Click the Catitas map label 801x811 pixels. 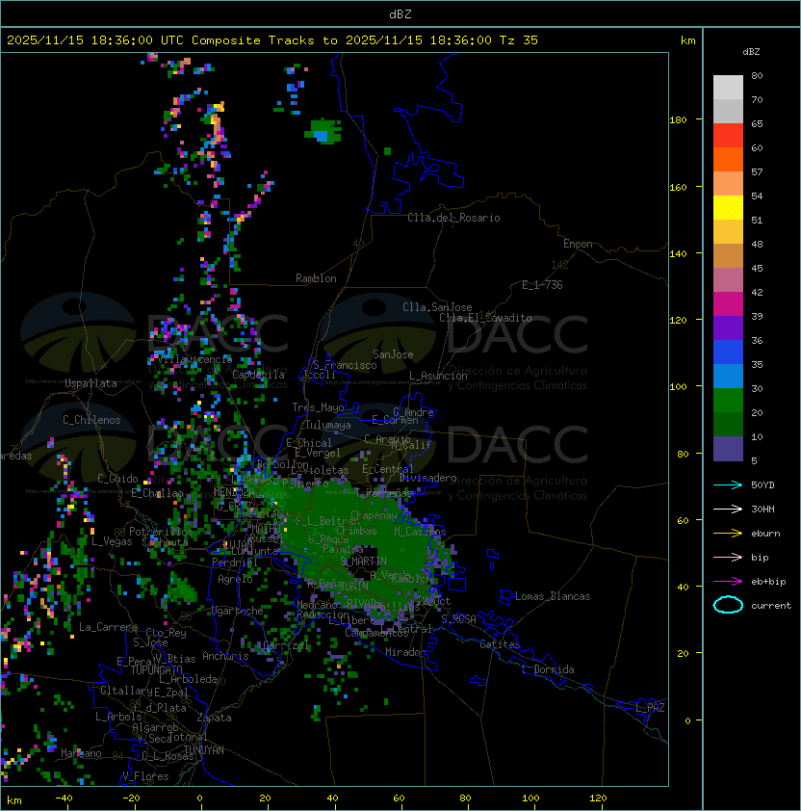click(x=500, y=644)
